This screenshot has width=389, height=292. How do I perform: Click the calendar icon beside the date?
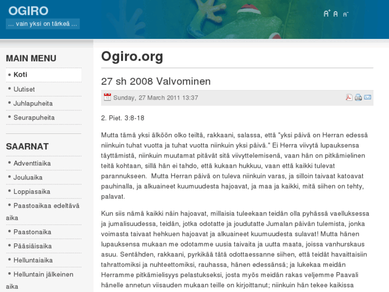(107, 97)
